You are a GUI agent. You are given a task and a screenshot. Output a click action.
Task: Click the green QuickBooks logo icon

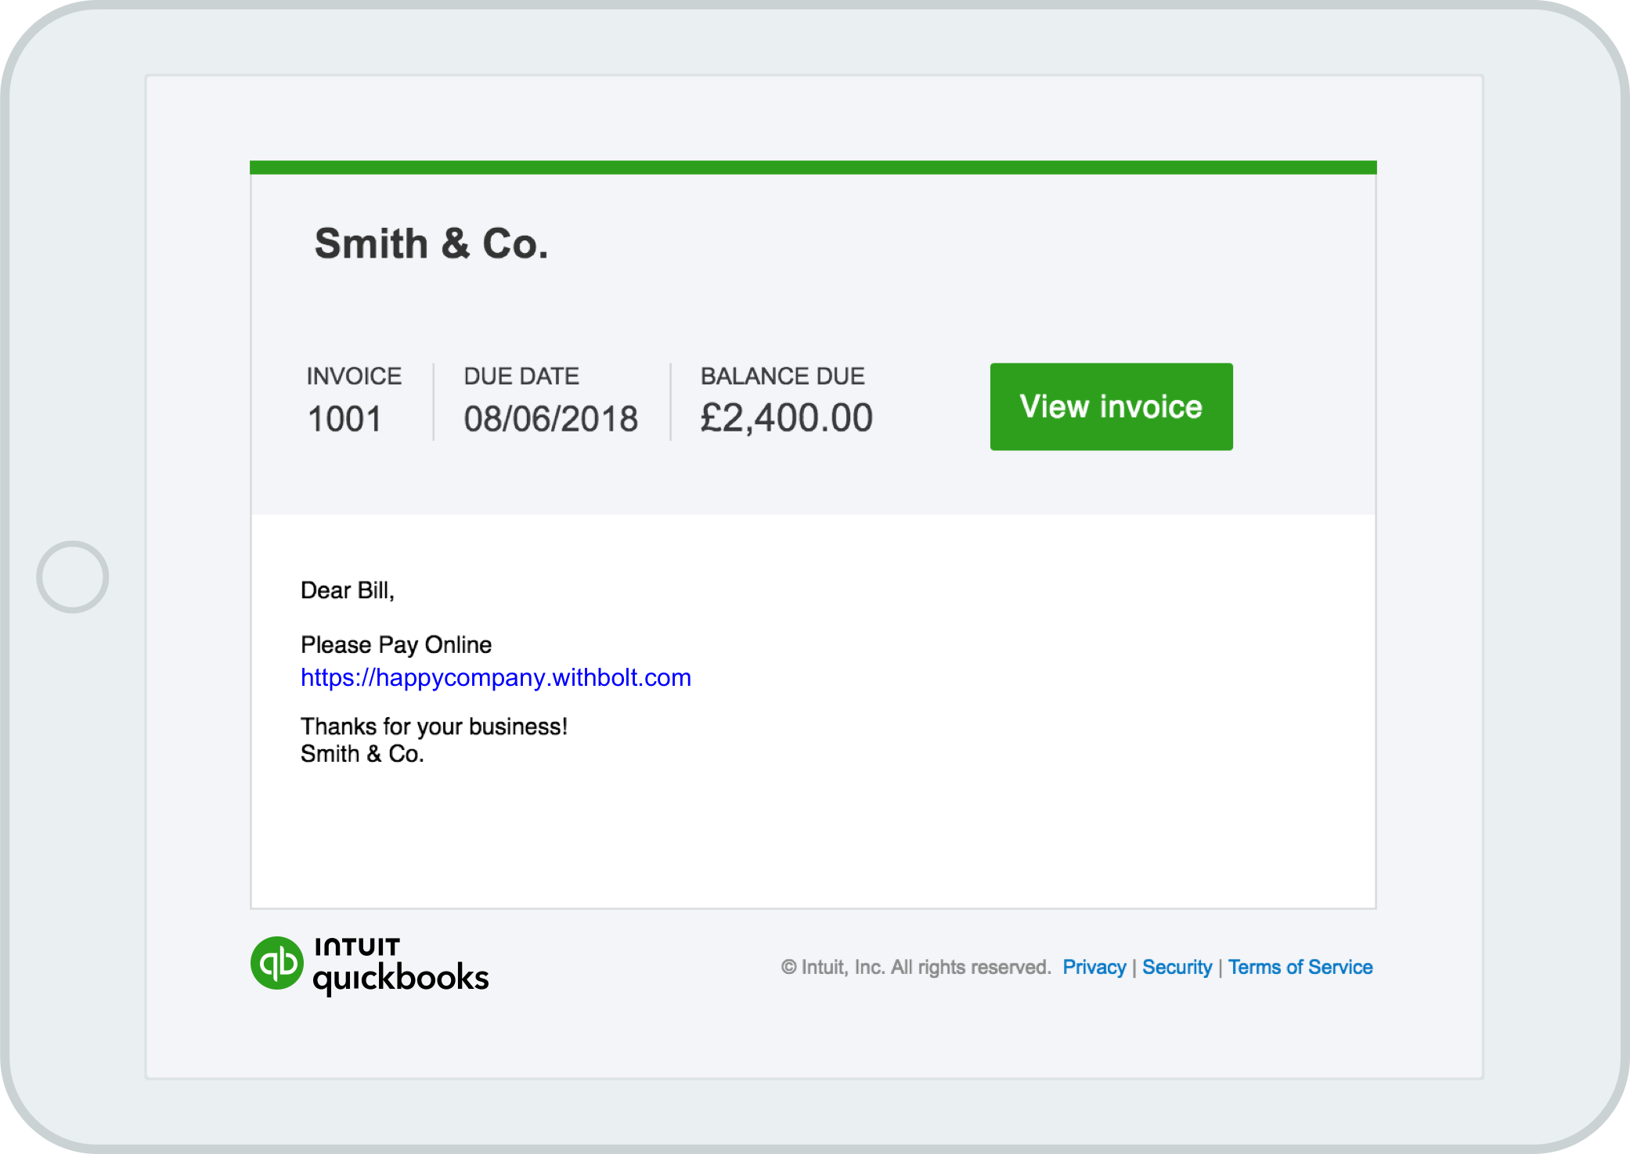(x=276, y=963)
